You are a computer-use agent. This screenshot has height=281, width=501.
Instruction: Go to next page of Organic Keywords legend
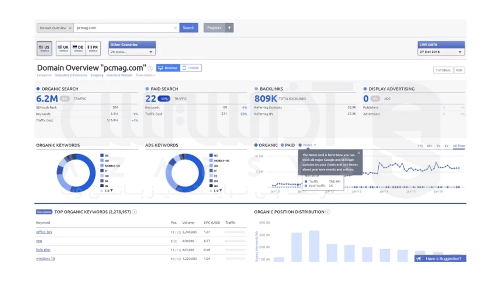tap(112, 190)
